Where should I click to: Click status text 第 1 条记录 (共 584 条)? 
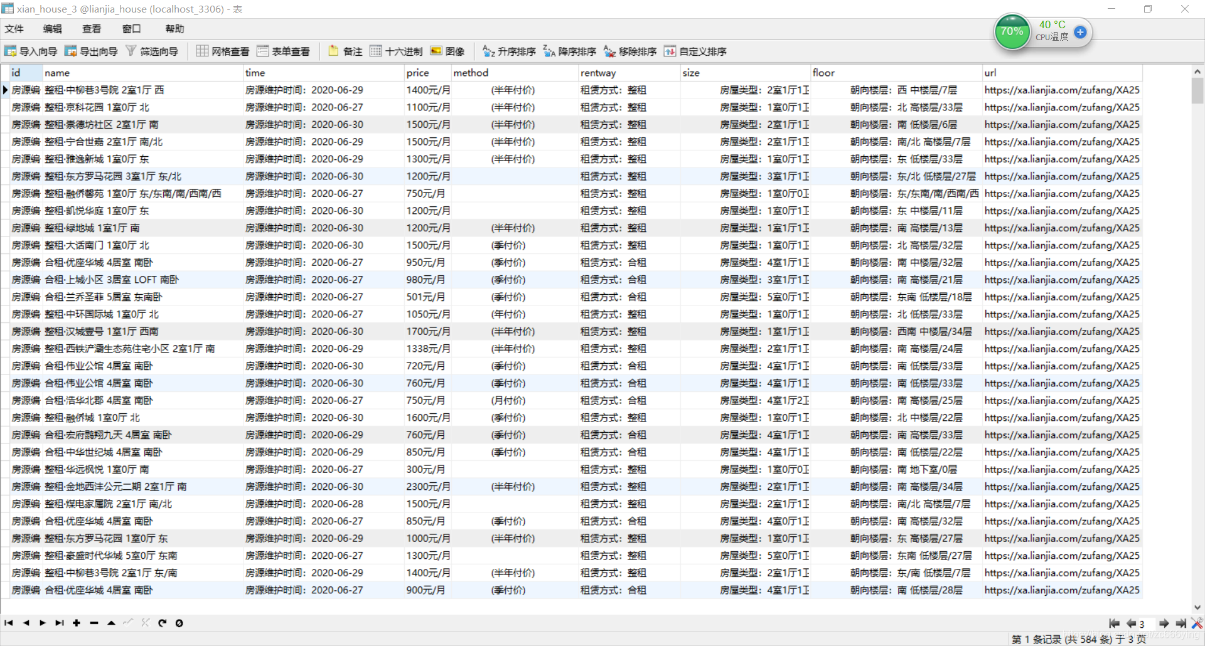click(1061, 639)
